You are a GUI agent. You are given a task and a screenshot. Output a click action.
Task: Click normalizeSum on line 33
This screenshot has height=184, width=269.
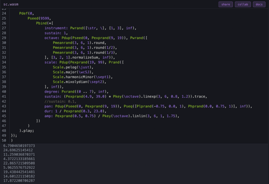pyautogui.click(x=85, y=57)
